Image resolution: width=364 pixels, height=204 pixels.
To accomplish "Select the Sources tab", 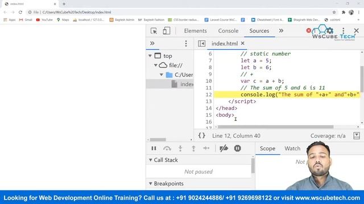I will [259, 31].
